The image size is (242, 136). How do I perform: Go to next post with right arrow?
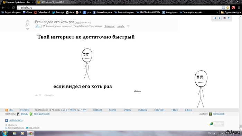(219, 18)
